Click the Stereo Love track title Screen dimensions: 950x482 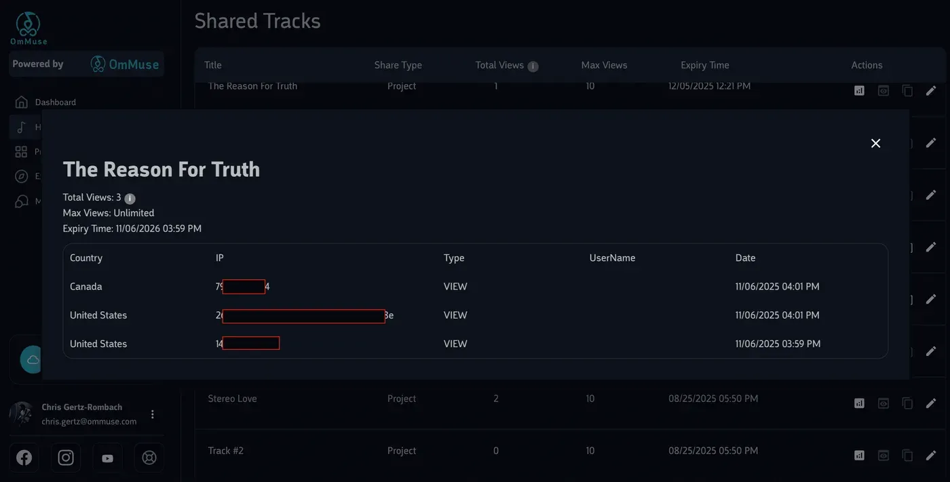(232, 399)
